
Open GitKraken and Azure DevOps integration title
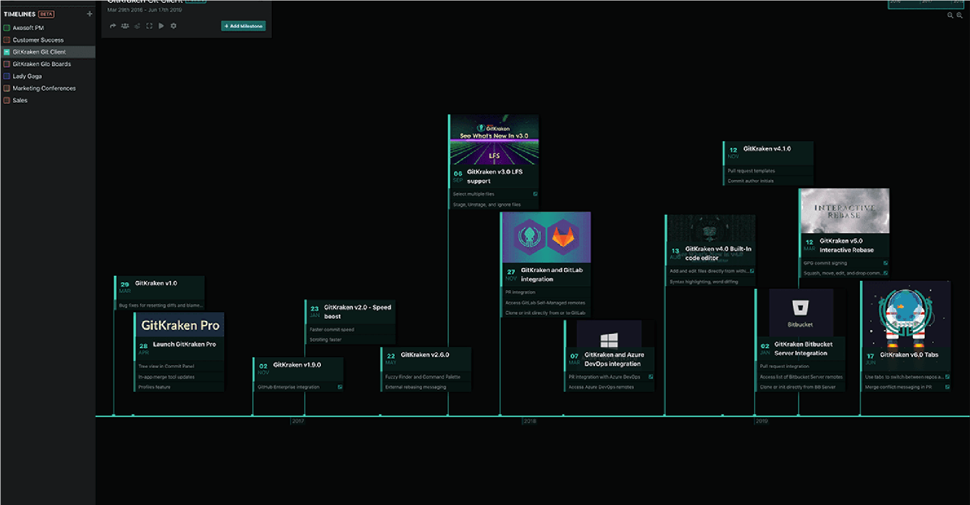click(614, 359)
